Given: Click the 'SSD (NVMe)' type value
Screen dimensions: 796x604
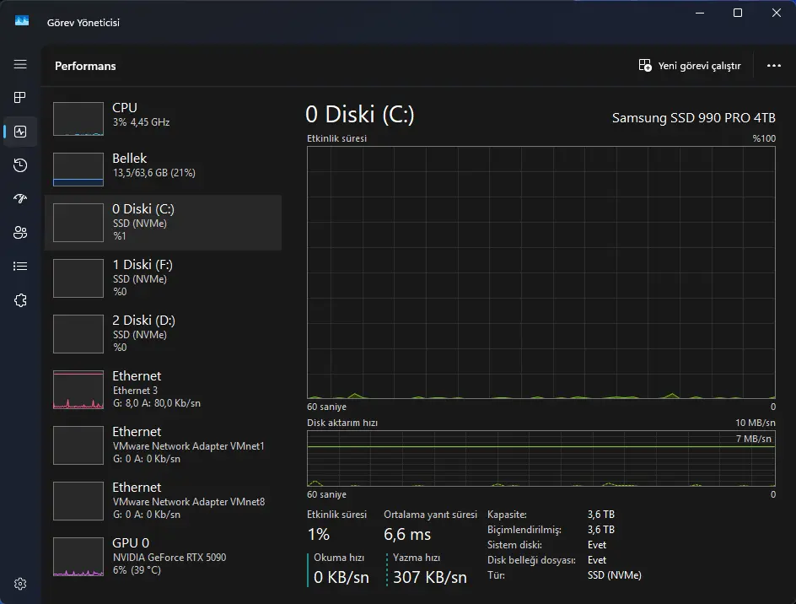Looking at the screenshot, I should pyautogui.click(x=614, y=575).
